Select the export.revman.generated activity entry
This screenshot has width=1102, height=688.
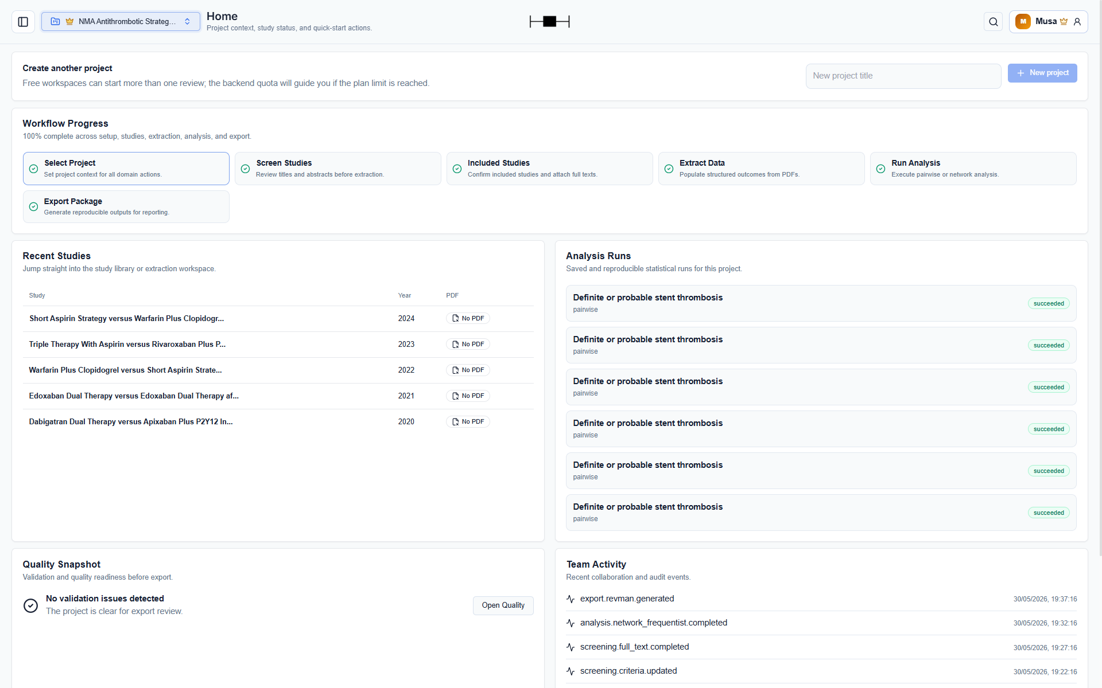(821, 599)
